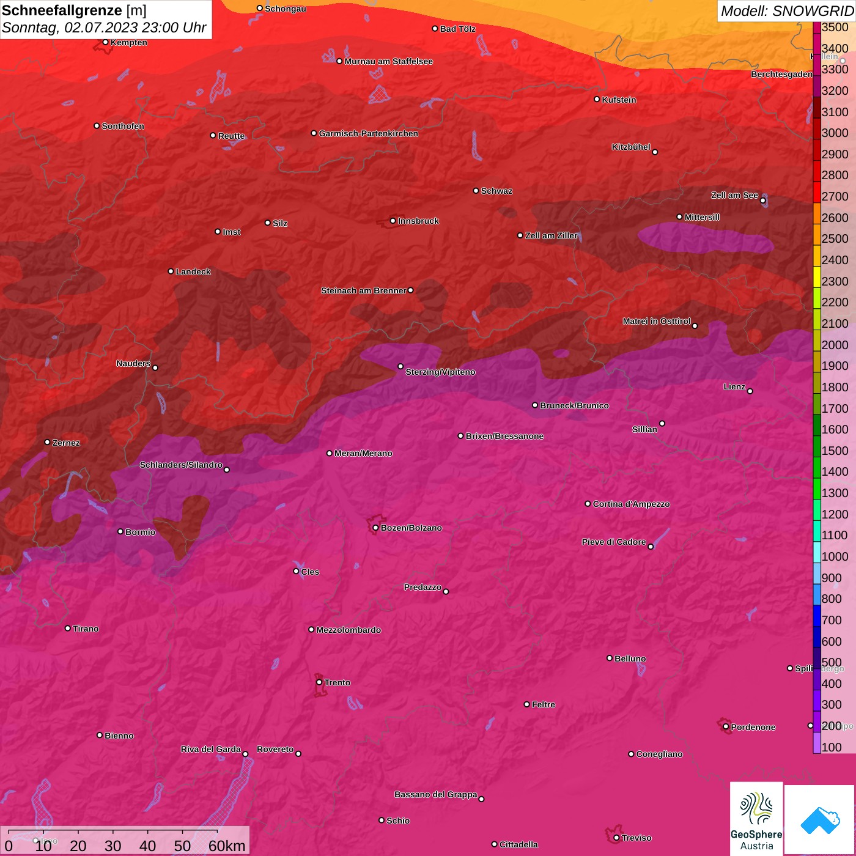856x856 pixels.
Task: Click the "Brixen/Bressanone" map label
Action: click(x=504, y=436)
